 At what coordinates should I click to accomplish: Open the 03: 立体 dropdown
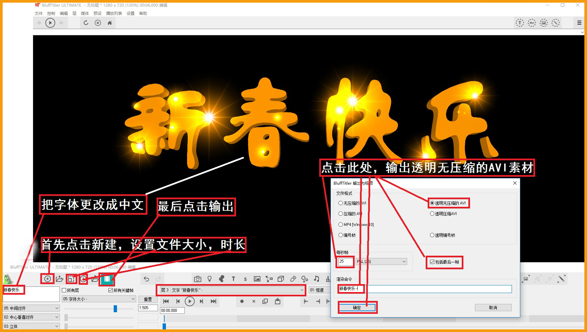[31, 326]
